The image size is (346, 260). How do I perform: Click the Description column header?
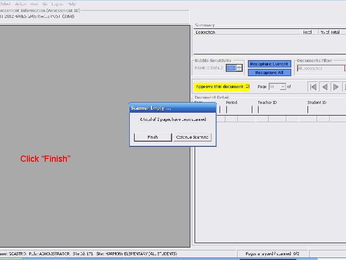[247, 32]
